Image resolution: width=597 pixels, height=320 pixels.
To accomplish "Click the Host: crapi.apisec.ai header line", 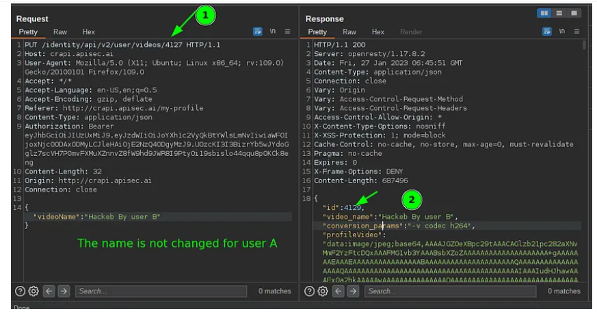I will (69, 54).
